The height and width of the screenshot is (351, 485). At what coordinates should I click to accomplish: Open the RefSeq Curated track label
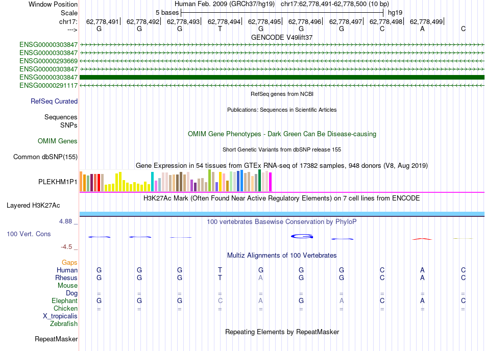[54, 102]
